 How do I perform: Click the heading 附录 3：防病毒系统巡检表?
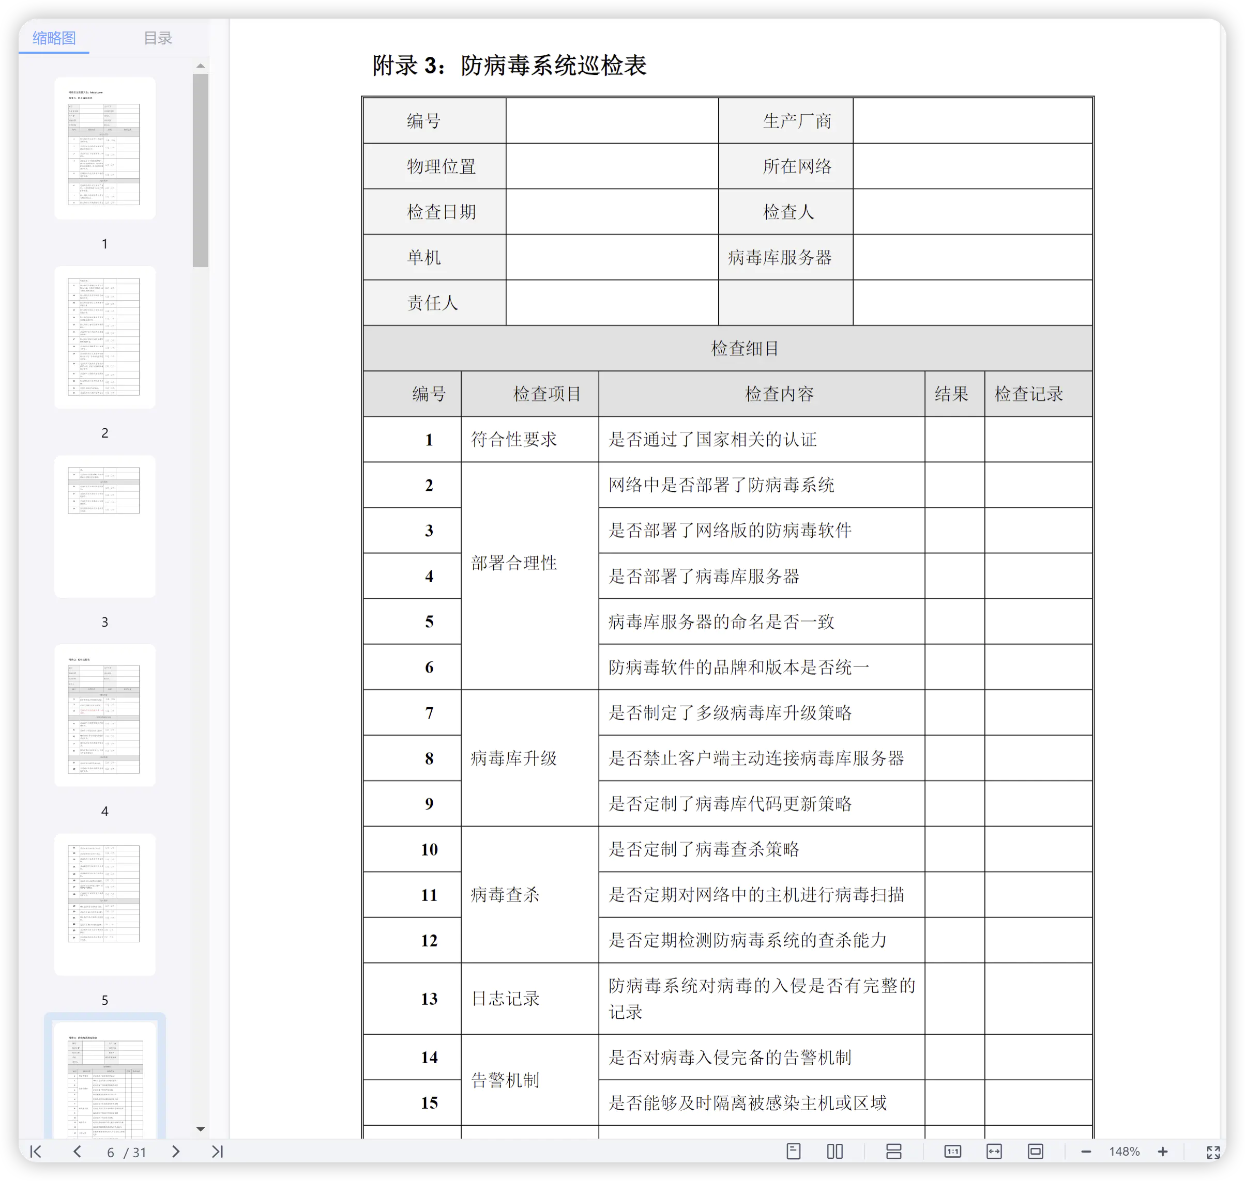pyautogui.click(x=509, y=66)
